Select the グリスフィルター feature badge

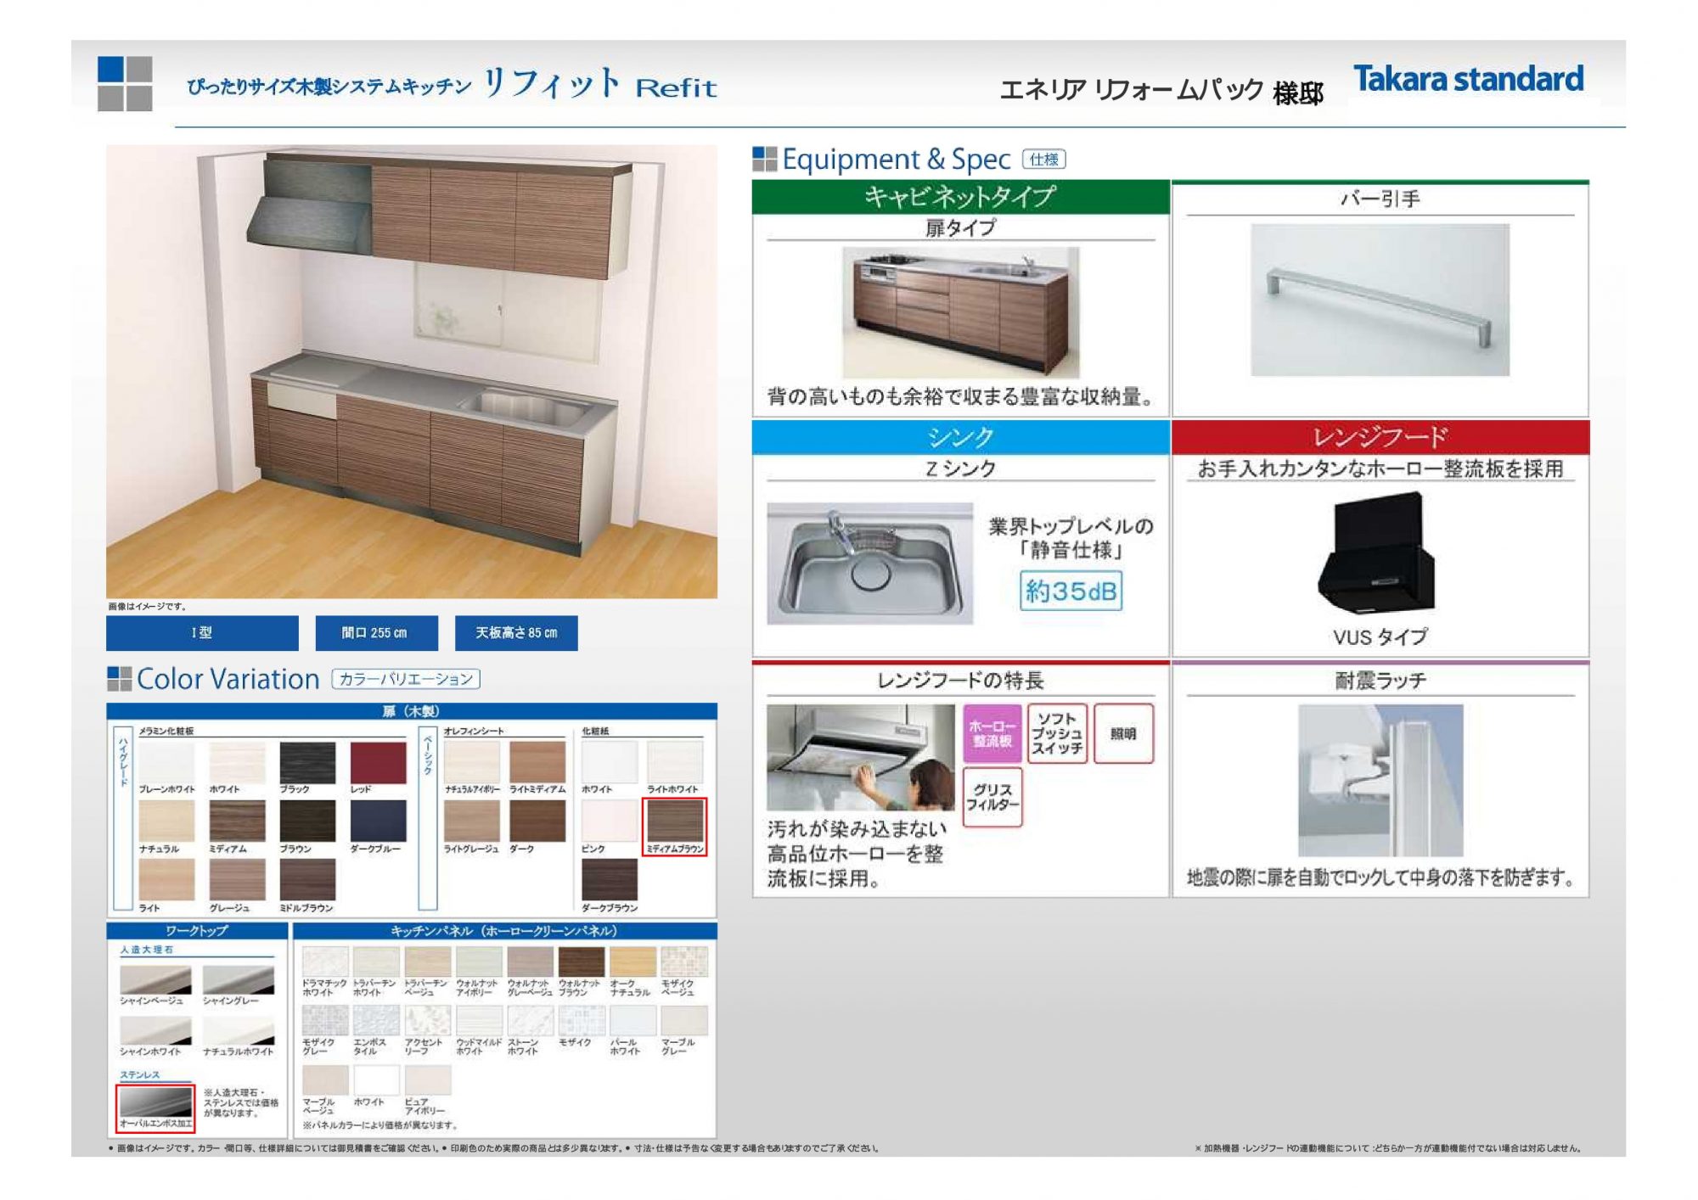click(992, 797)
